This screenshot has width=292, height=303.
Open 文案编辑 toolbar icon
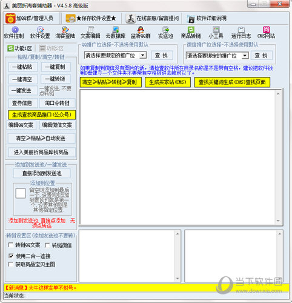(90, 30)
